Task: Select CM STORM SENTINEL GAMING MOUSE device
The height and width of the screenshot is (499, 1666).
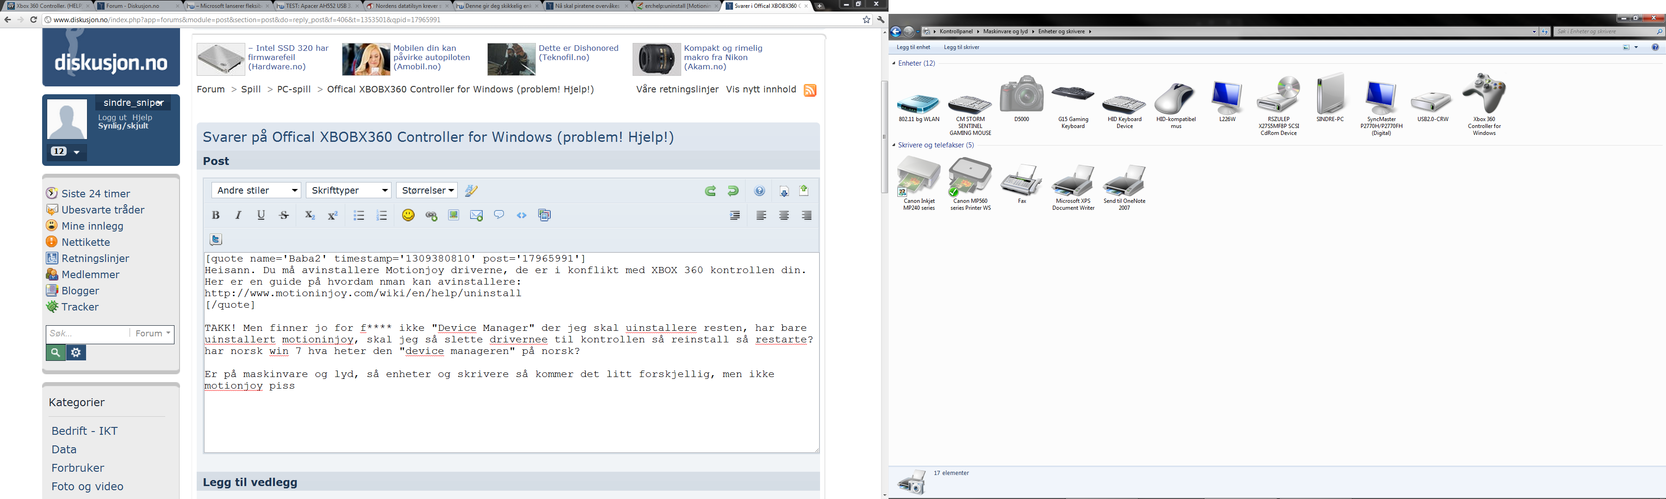Action: pos(970,114)
